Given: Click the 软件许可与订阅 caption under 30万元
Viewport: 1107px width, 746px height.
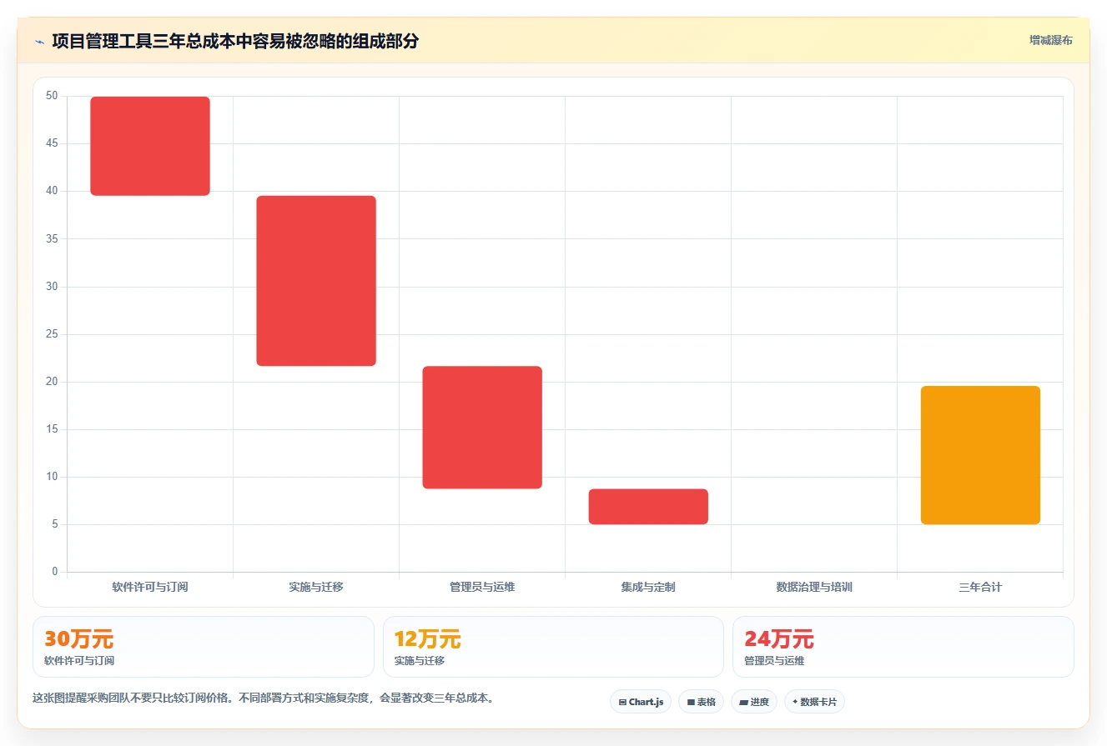Looking at the screenshot, I should 79,661.
